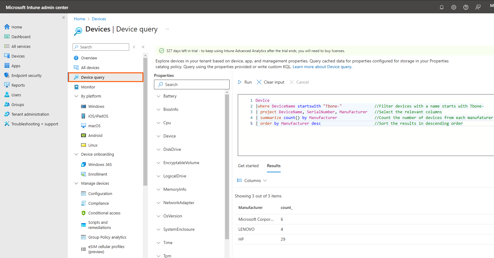This screenshot has height=258, width=494.
Task: Click the Linux platform icon
Action: [x=83, y=145]
